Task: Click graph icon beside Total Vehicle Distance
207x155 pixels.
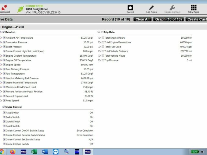Action: 100,51
